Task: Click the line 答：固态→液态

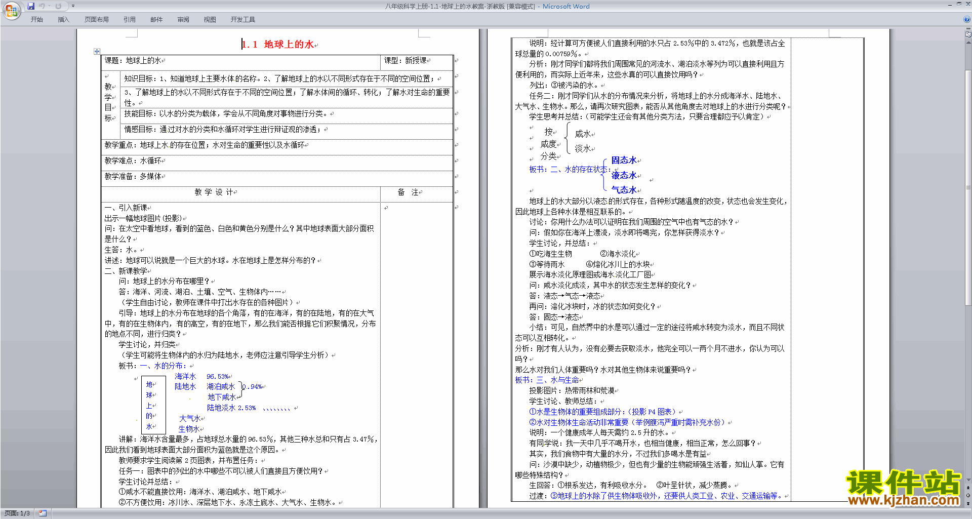Action: [554, 317]
